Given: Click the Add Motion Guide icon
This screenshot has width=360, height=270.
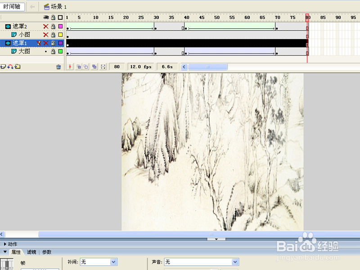Looking at the screenshot, I should pos(10,67).
